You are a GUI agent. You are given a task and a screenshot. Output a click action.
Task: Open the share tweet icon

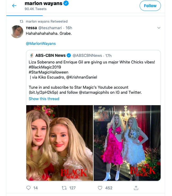[x=136, y=188]
